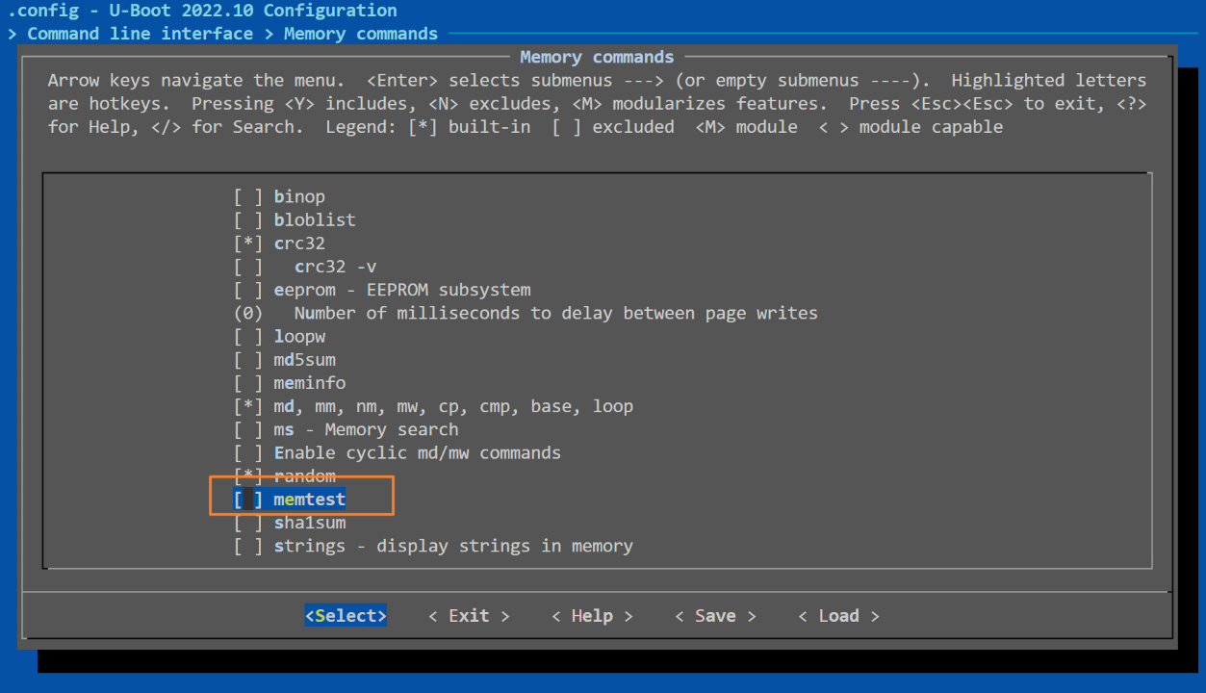Enable the memtest checkbox

pos(248,500)
